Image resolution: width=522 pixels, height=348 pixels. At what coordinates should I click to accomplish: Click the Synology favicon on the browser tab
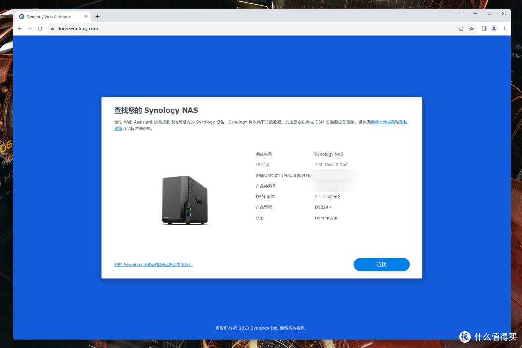tap(21, 16)
